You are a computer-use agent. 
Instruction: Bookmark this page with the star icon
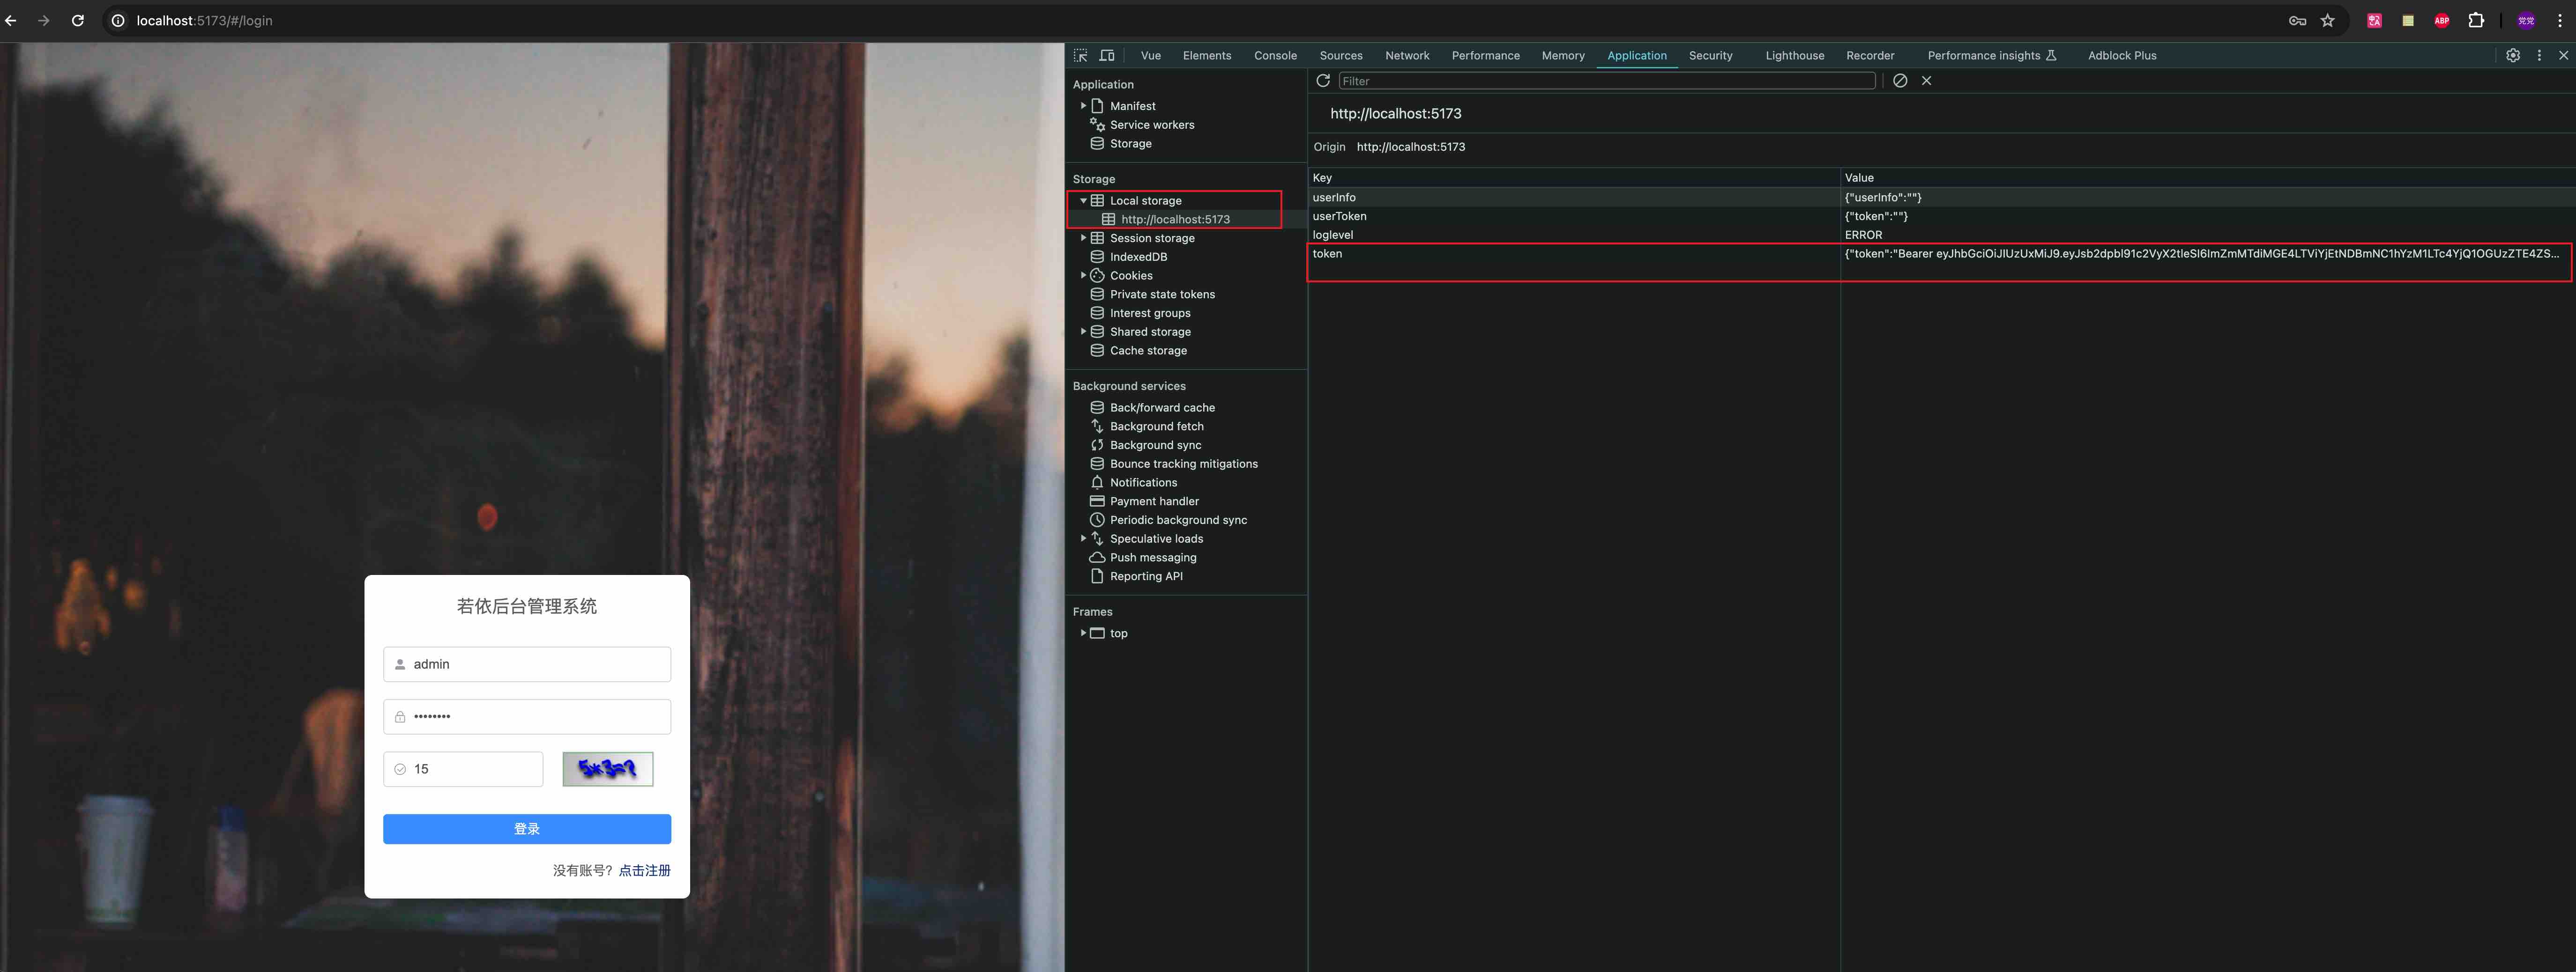2328,20
